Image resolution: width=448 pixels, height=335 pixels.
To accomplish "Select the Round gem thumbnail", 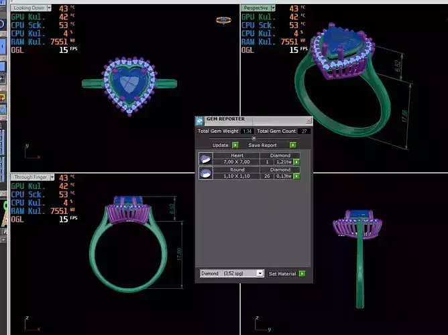I will tap(206, 173).
